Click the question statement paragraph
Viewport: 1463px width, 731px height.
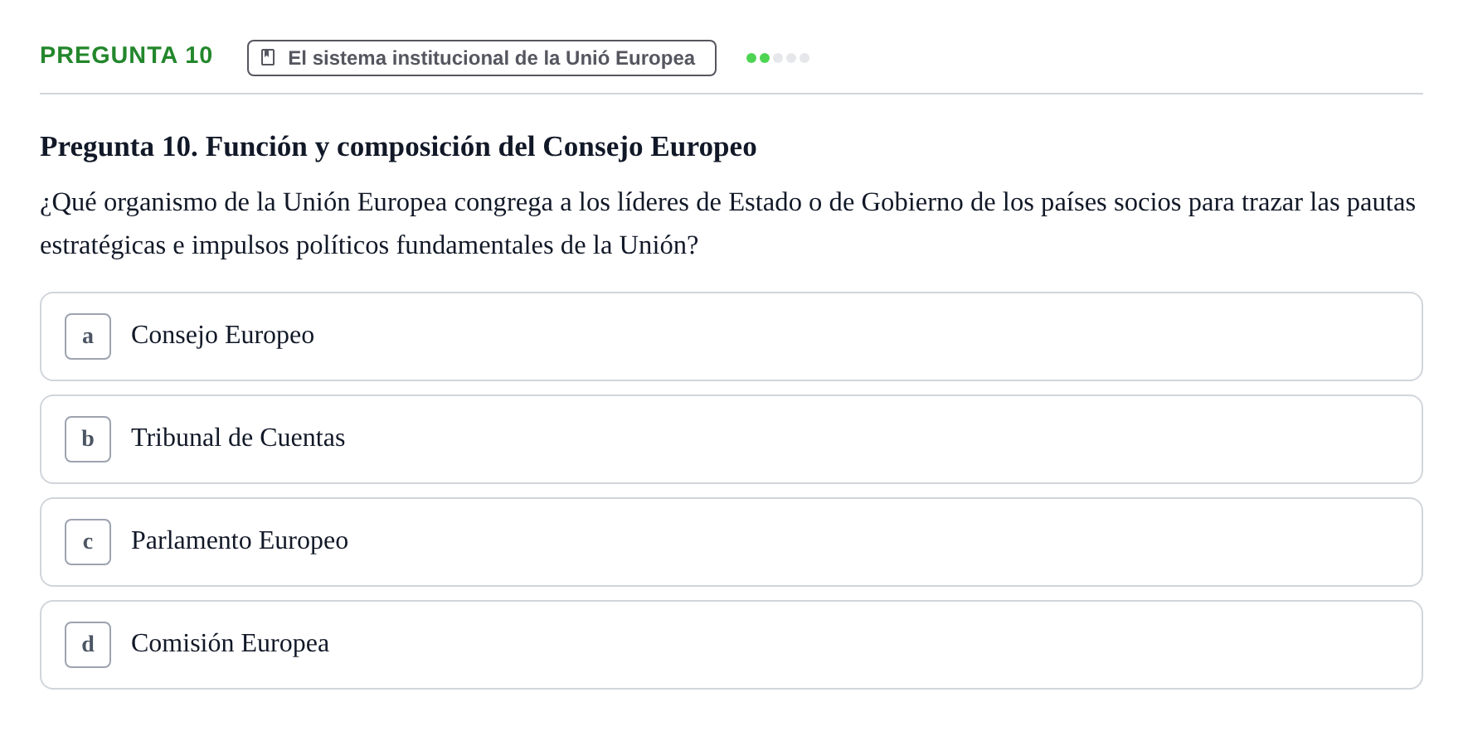[727, 224]
